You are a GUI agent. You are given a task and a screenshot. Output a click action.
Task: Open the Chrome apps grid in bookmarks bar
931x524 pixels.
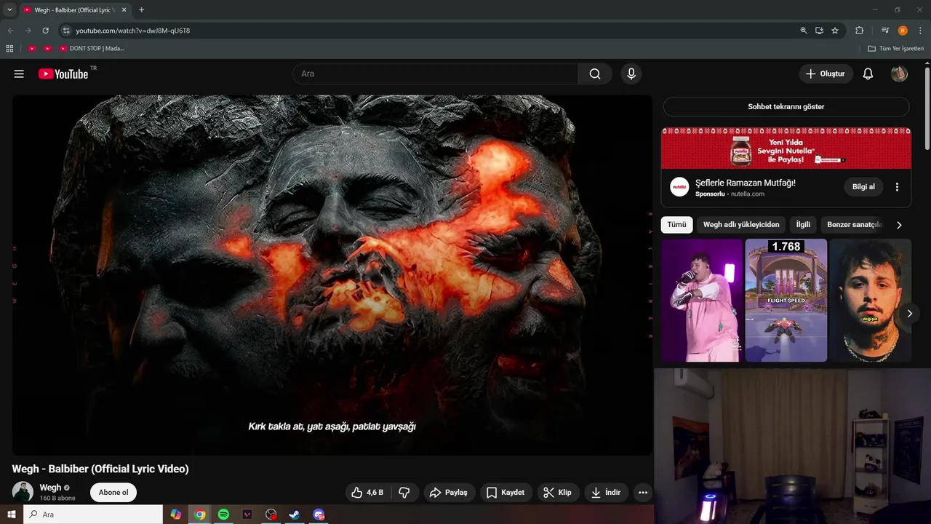(x=9, y=49)
